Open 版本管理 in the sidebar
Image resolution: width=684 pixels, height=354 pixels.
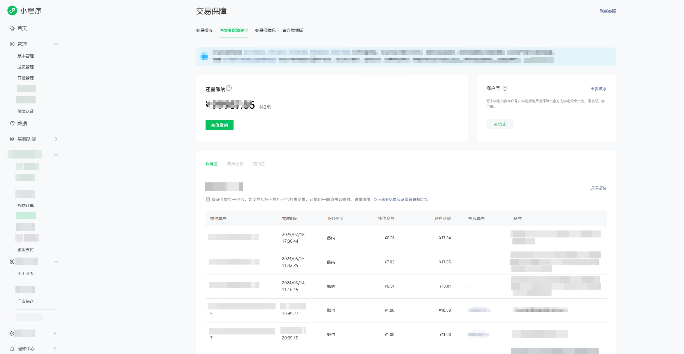[x=26, y=56]
